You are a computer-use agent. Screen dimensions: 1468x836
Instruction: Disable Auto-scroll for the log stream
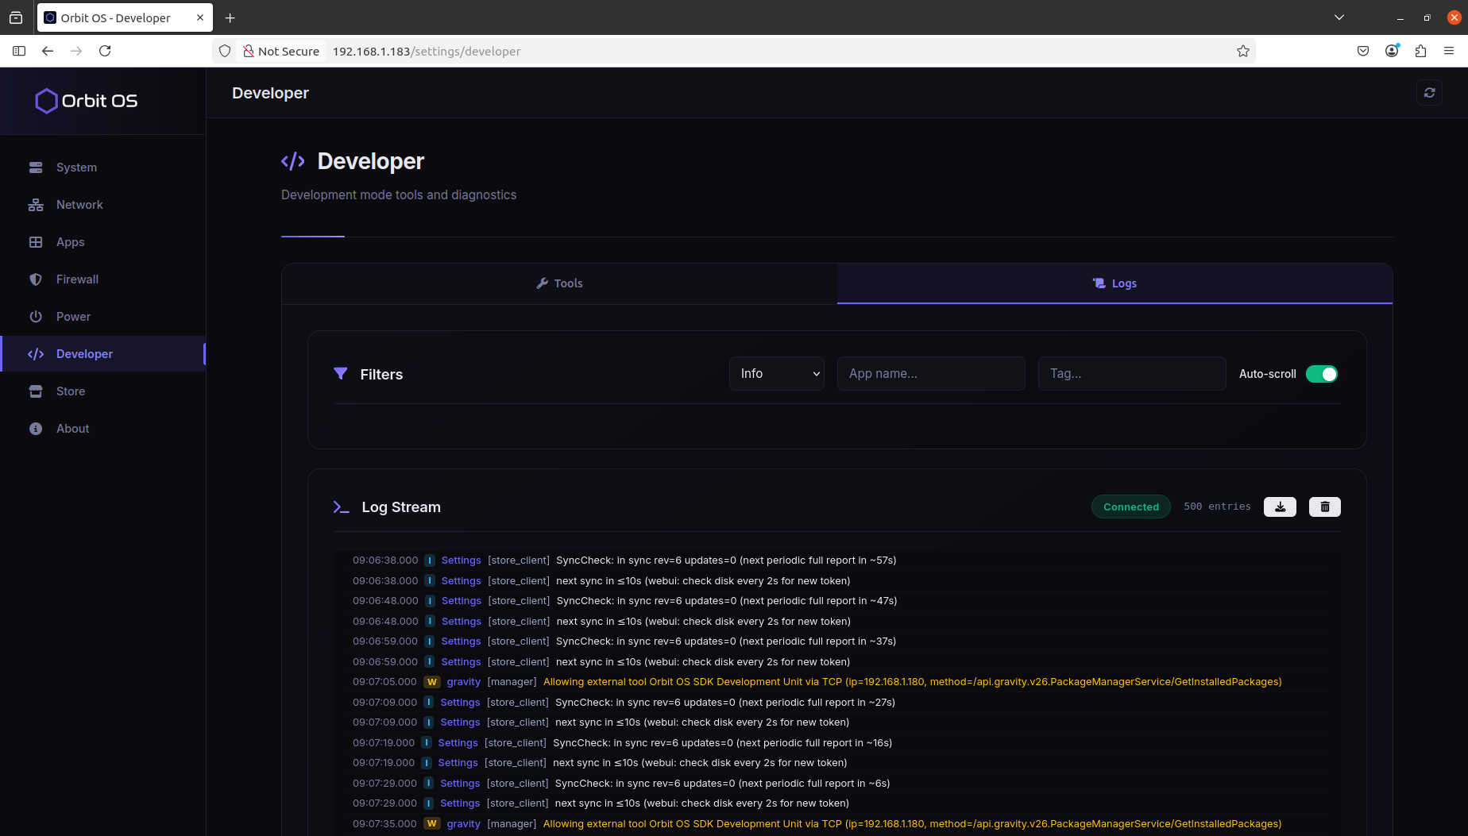click(x=1321, y=373)
